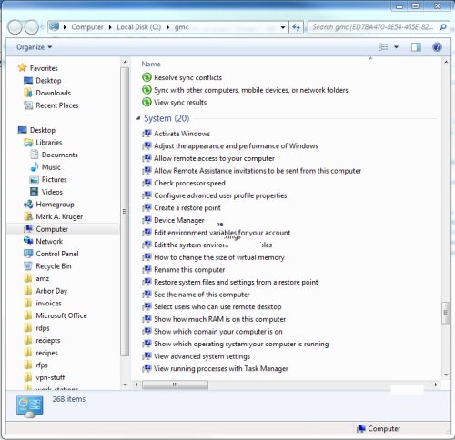Click the horizontal scroll right arrow

click(x=436, y=385)
